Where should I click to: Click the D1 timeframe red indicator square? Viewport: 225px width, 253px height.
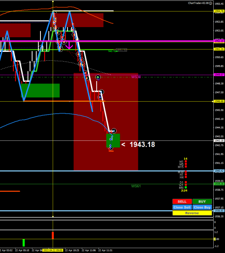(186, 182)
